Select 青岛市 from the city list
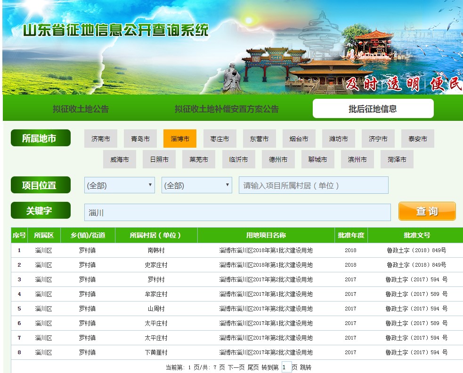This screenshot has height=373, width=463. click(x=140, y=139)
